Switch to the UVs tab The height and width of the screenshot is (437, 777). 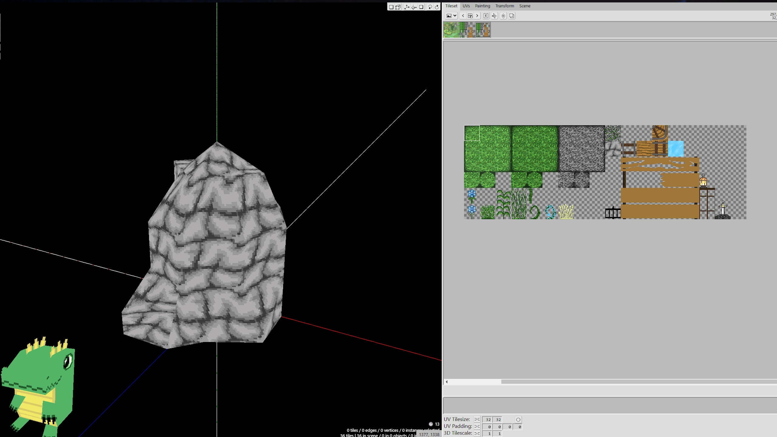(x=466, y=6)
